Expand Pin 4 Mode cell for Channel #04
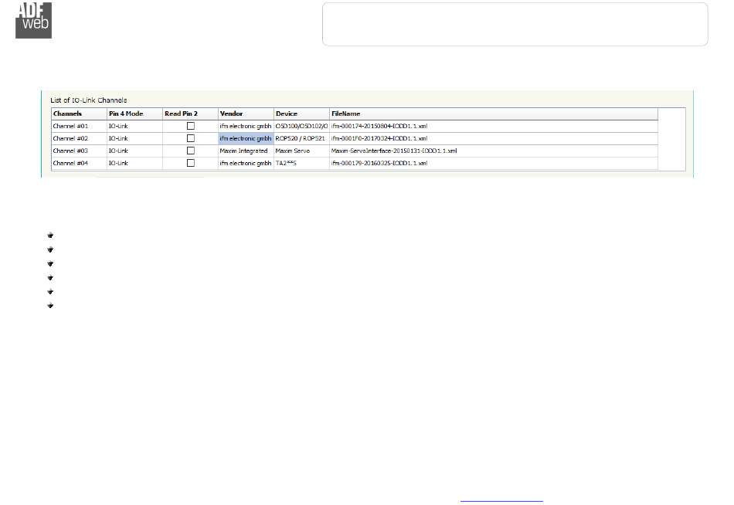The width and height of the screenshot is (734, 505). pyautogui.click(x=134, y=164)
